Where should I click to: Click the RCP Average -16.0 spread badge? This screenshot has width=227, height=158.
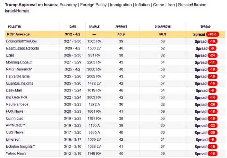(x=212, y=34)
